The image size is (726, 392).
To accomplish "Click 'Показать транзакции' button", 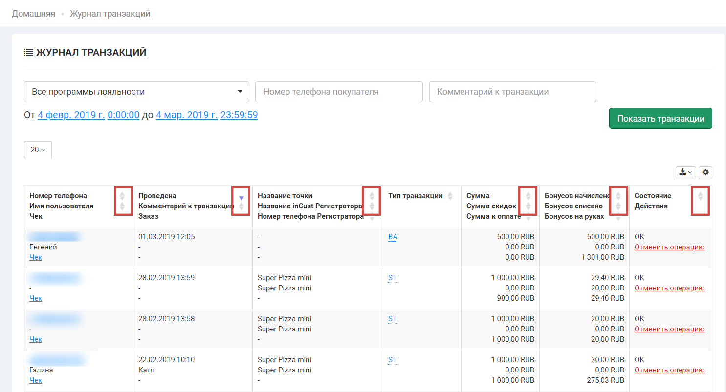I will coord(660,119).
